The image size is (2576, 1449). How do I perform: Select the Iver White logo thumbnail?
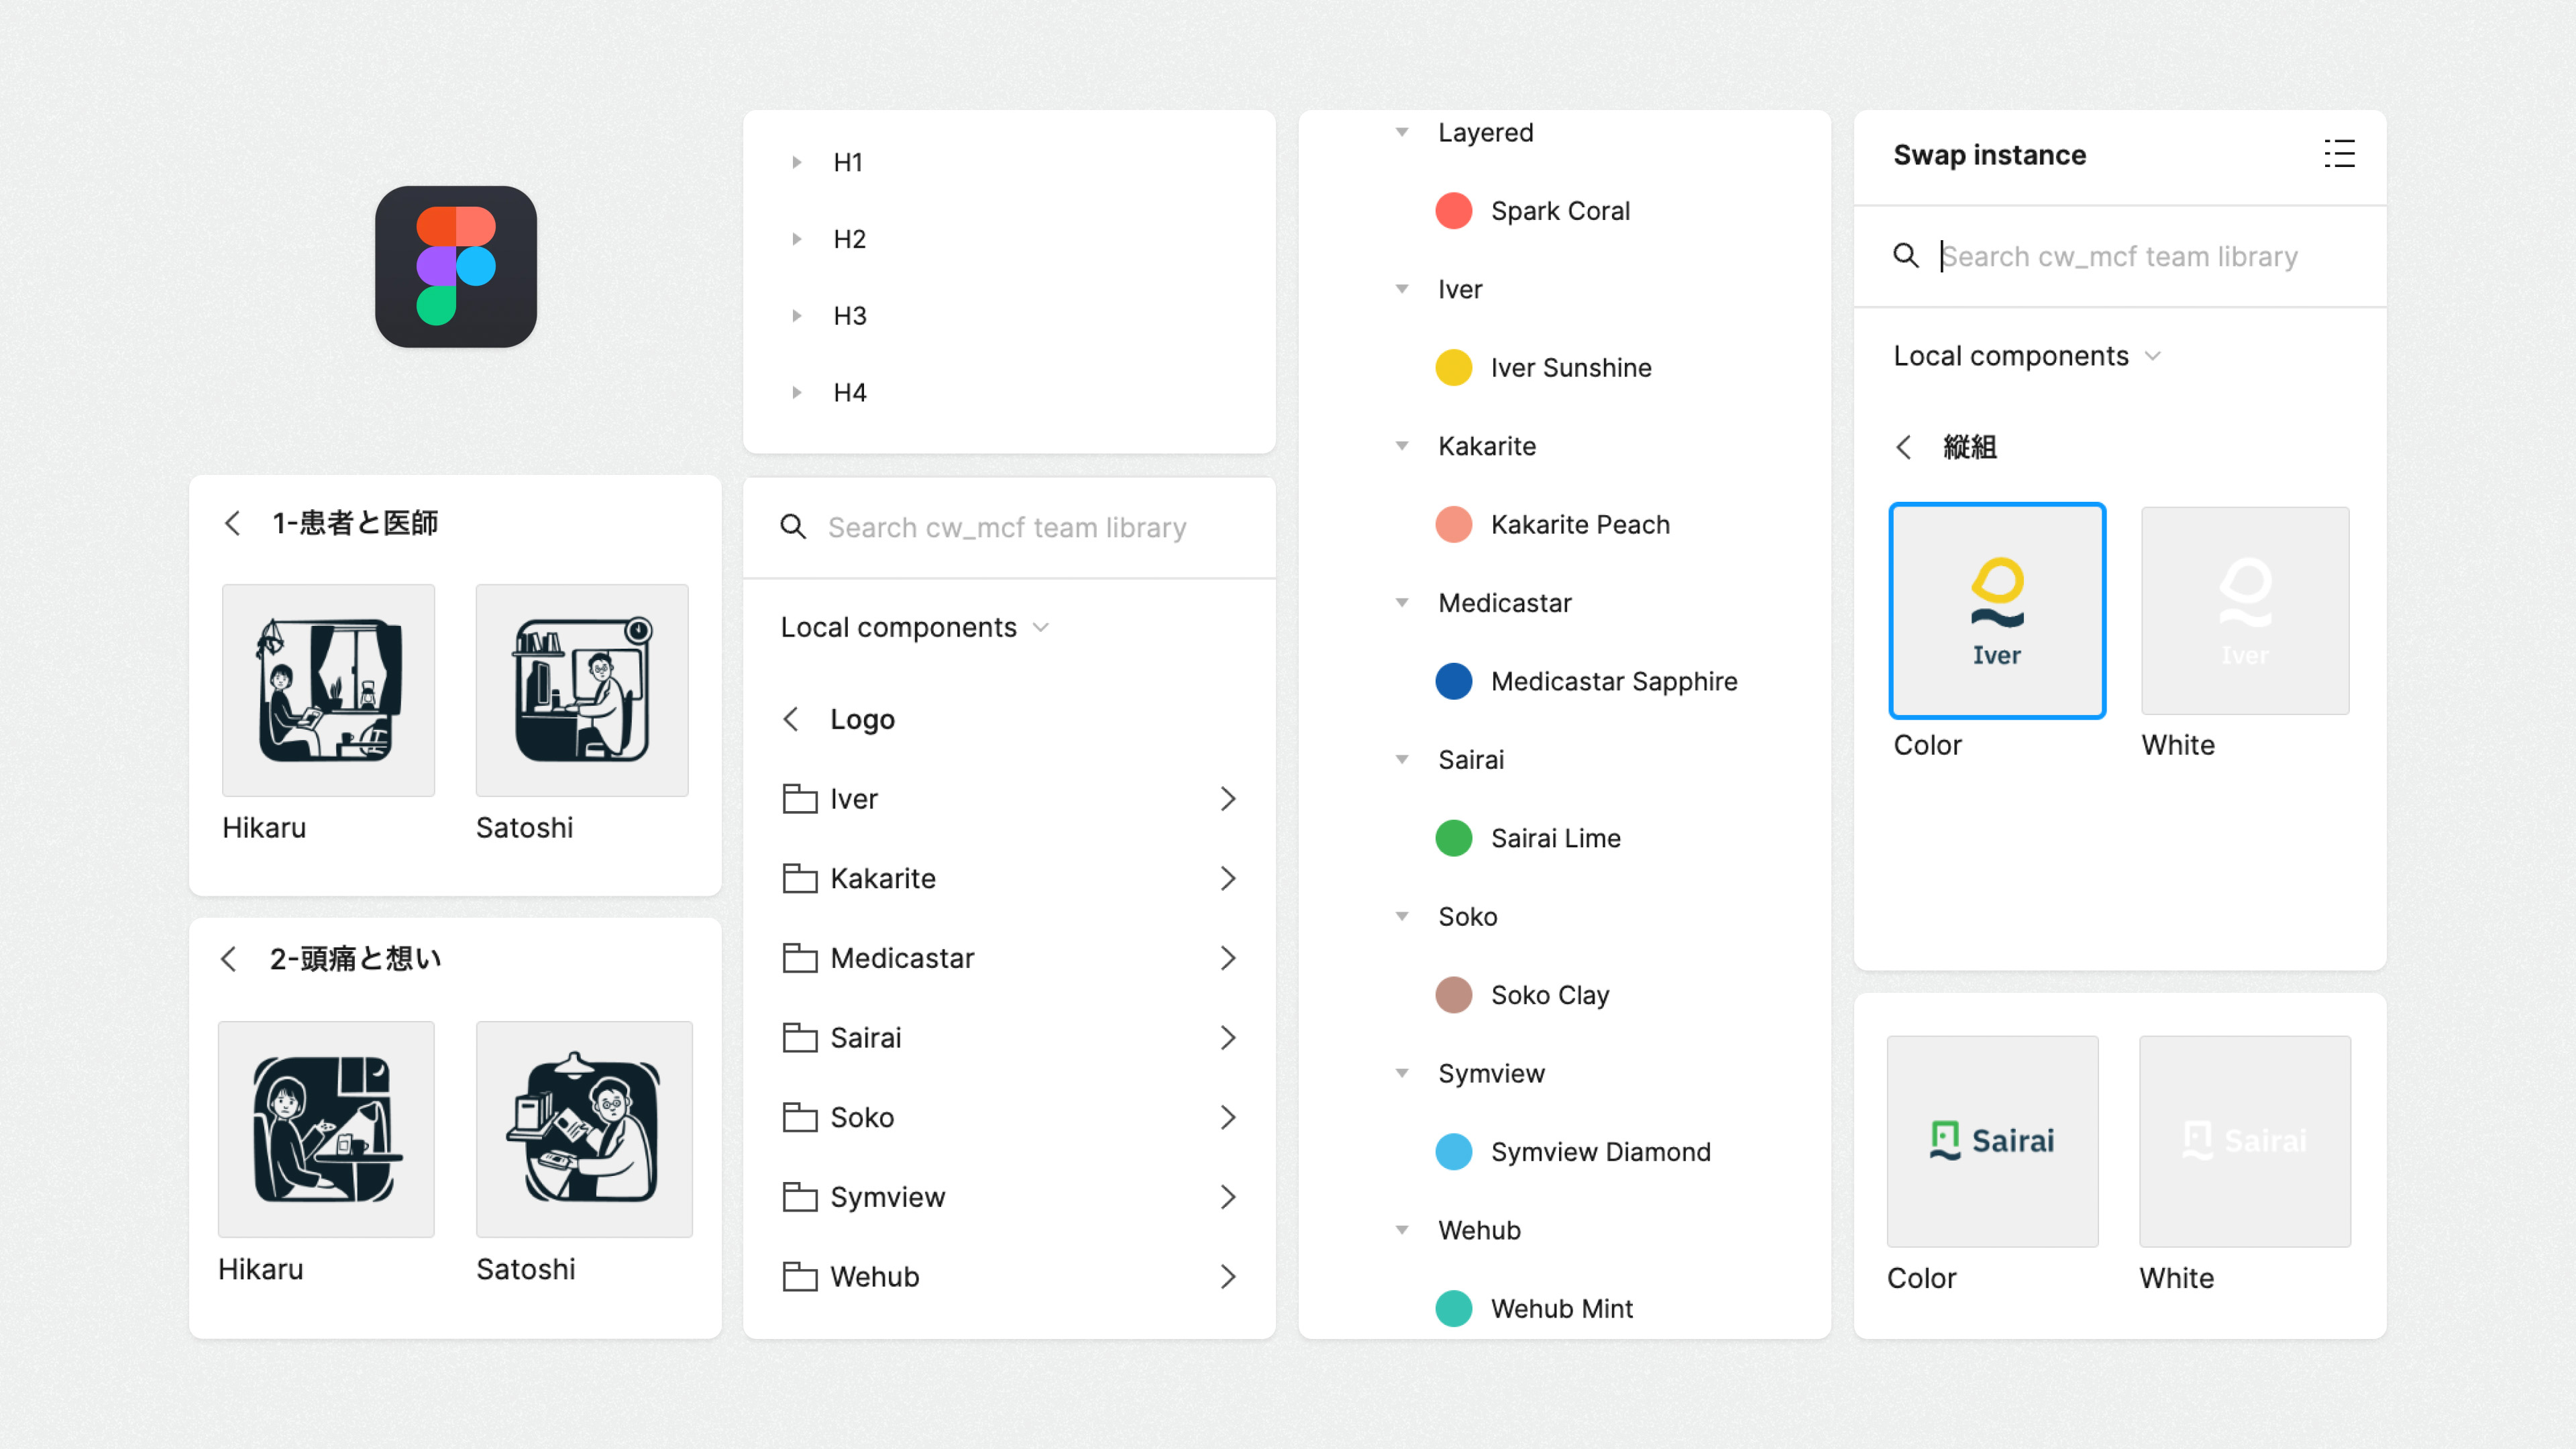click(x=2245, y=611)
